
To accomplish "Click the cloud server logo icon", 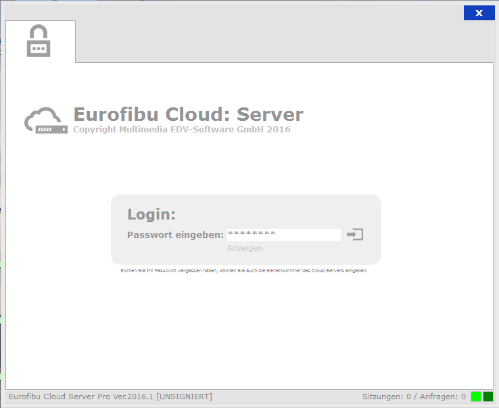I will pyautogui.click(x=46, y=120).
